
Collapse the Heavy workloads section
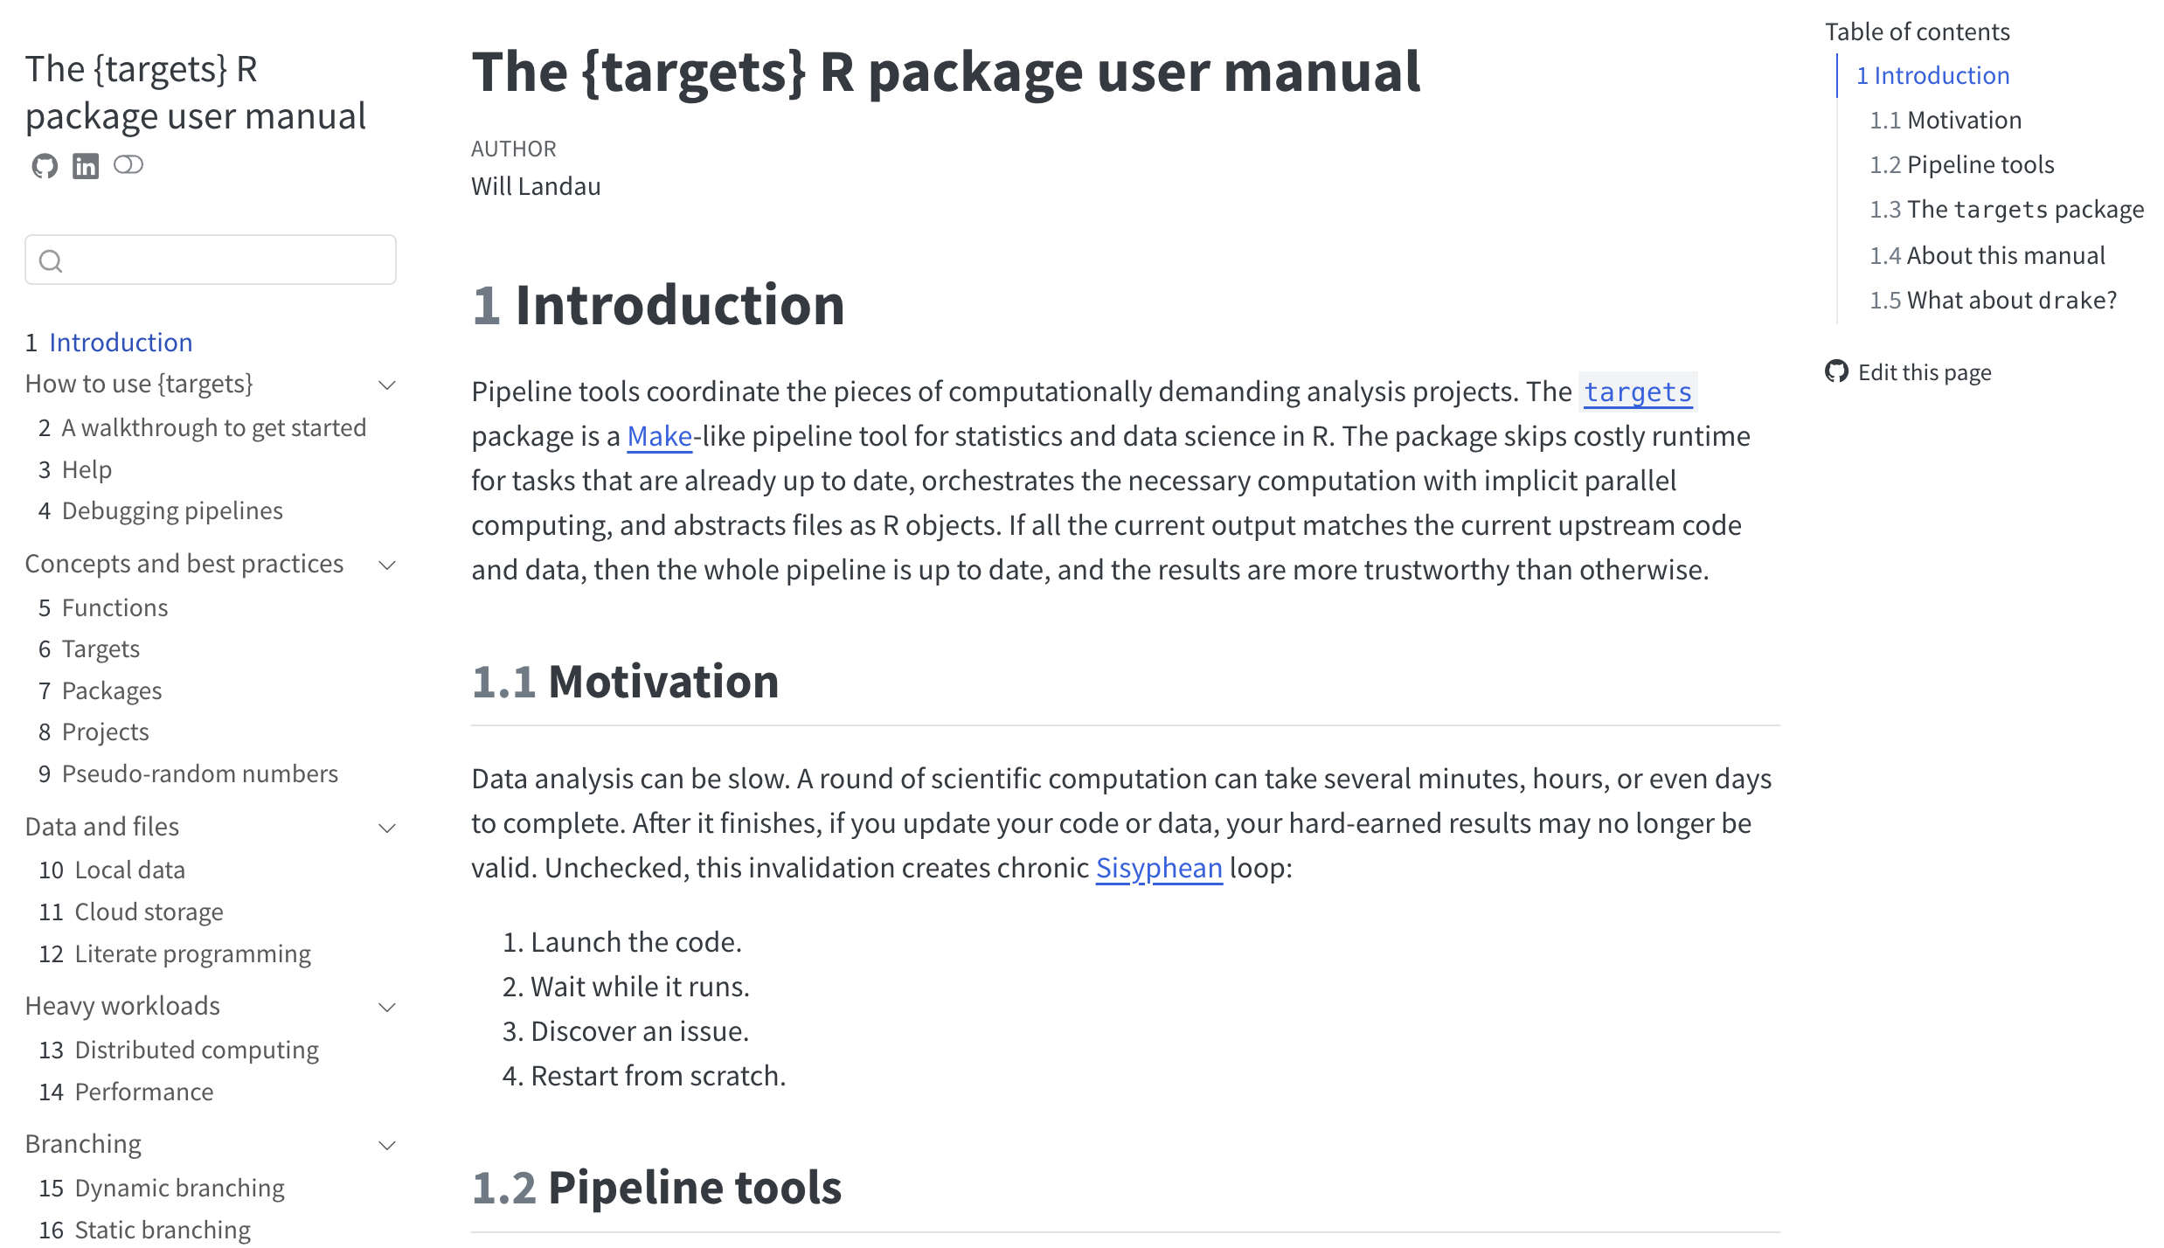(387, 1007)
